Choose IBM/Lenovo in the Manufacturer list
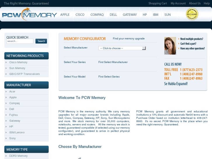The height and width of the screenshot is (159, 212). coord(17,132)
